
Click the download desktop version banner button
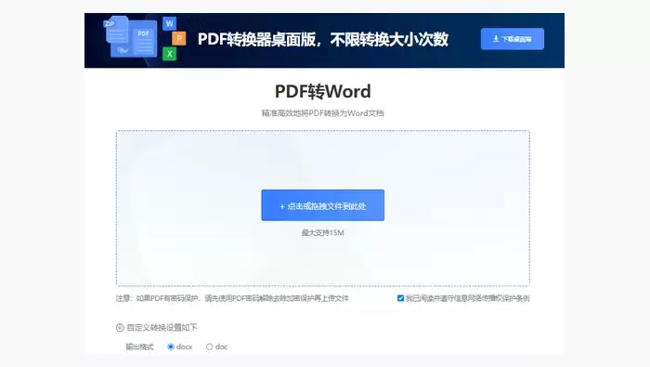point(512,39)
